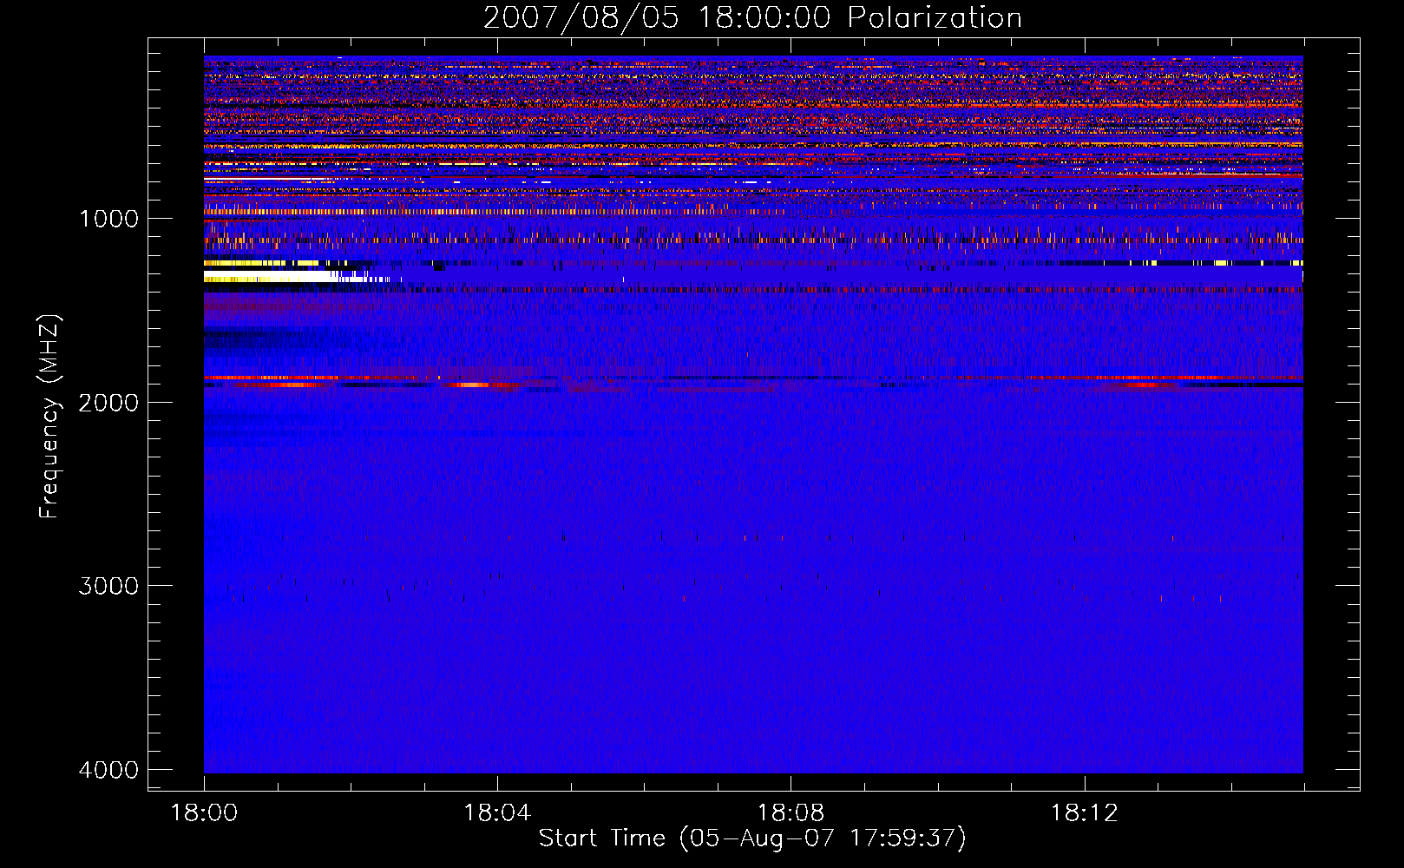Select the "Frequency (MHZ)" y-axis label
This screenshot has width=1404, height=868.
49,417
